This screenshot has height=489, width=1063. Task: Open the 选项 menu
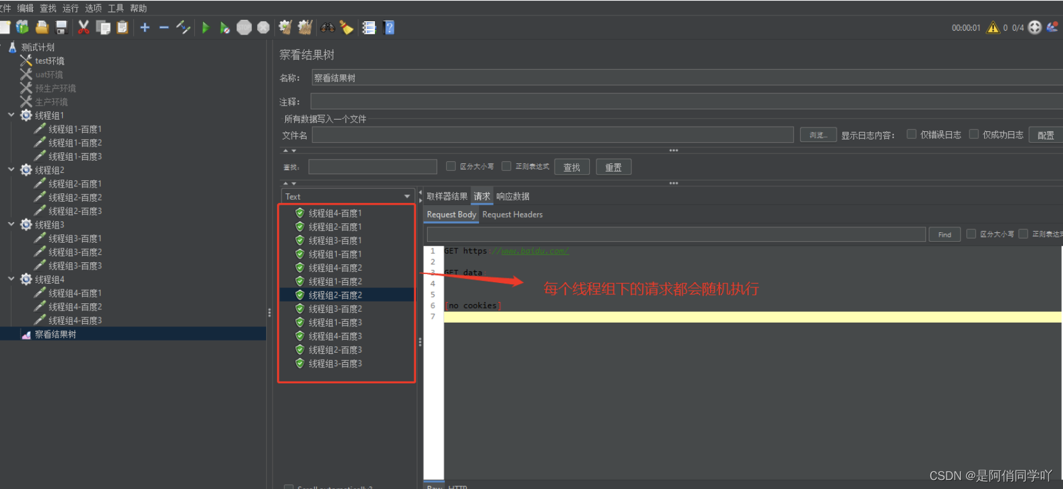(94, 8)
